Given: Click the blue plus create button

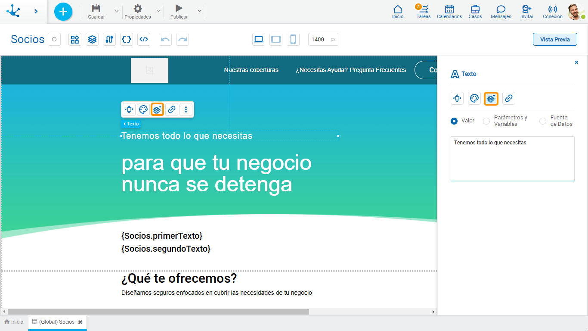Looking at the screenshot, I should [x=63, y=11].
